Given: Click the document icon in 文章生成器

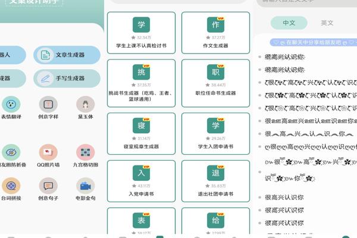Looking at the screenshot, I should pos(45,55).
